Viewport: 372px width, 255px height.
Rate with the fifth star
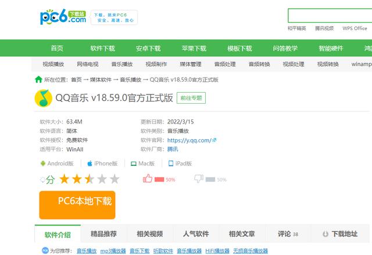[115, 179]
